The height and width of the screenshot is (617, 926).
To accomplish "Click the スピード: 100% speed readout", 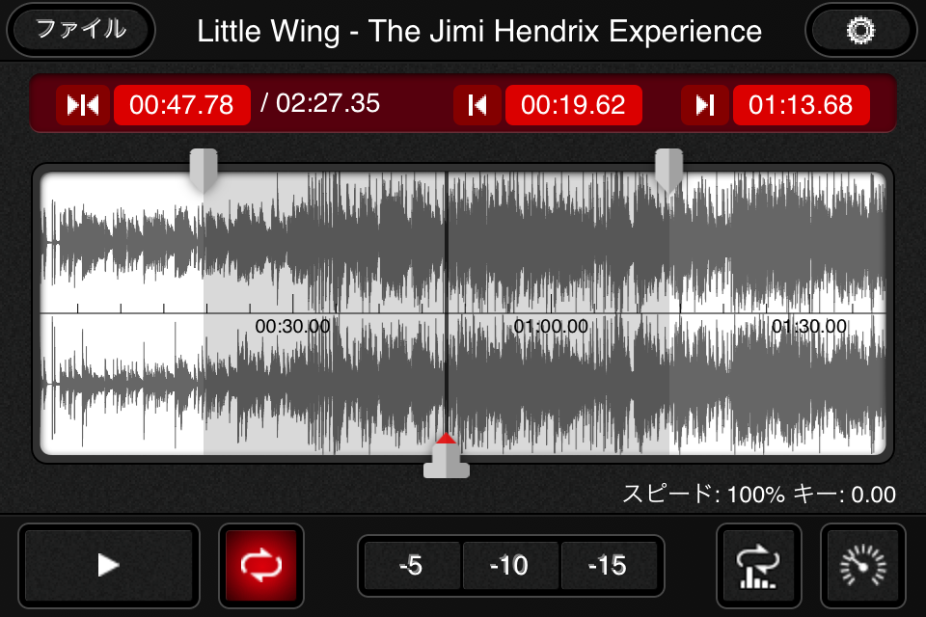I will coord(704,495).
